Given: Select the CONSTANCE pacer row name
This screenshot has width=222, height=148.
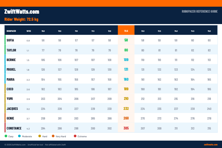Looking at the screenshot, I should pos(14,128).
